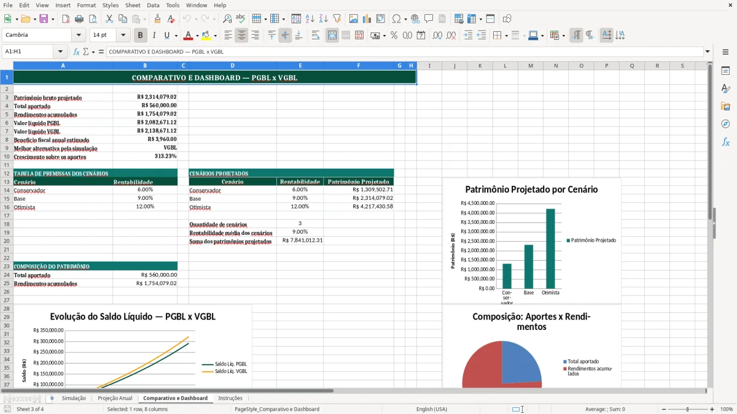Insert a hyperlink
The image size is (737, 414).
point(415,19)
